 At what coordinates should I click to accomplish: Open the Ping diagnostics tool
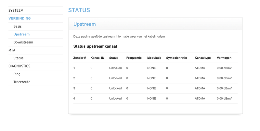[x=17, y=74]
